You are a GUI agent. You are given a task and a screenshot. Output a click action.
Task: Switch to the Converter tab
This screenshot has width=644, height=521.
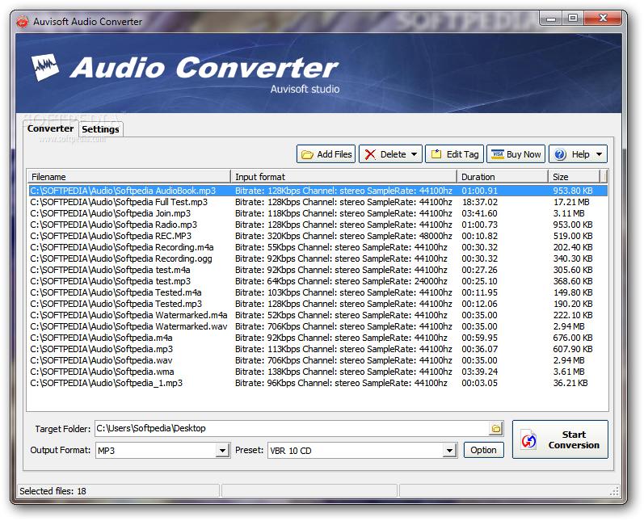pos(51,128)
